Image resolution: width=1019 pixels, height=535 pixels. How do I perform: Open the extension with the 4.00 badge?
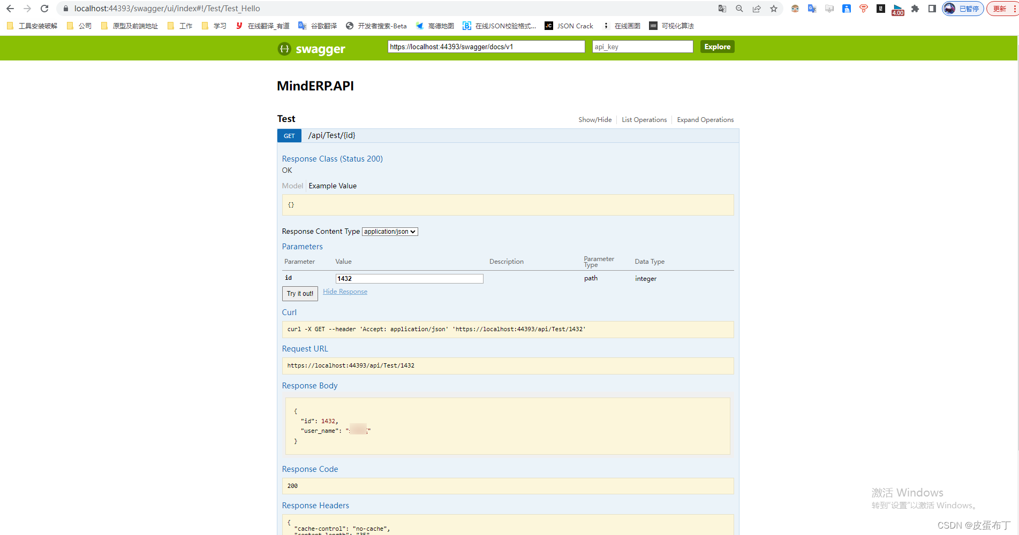(x=898, y=9)
